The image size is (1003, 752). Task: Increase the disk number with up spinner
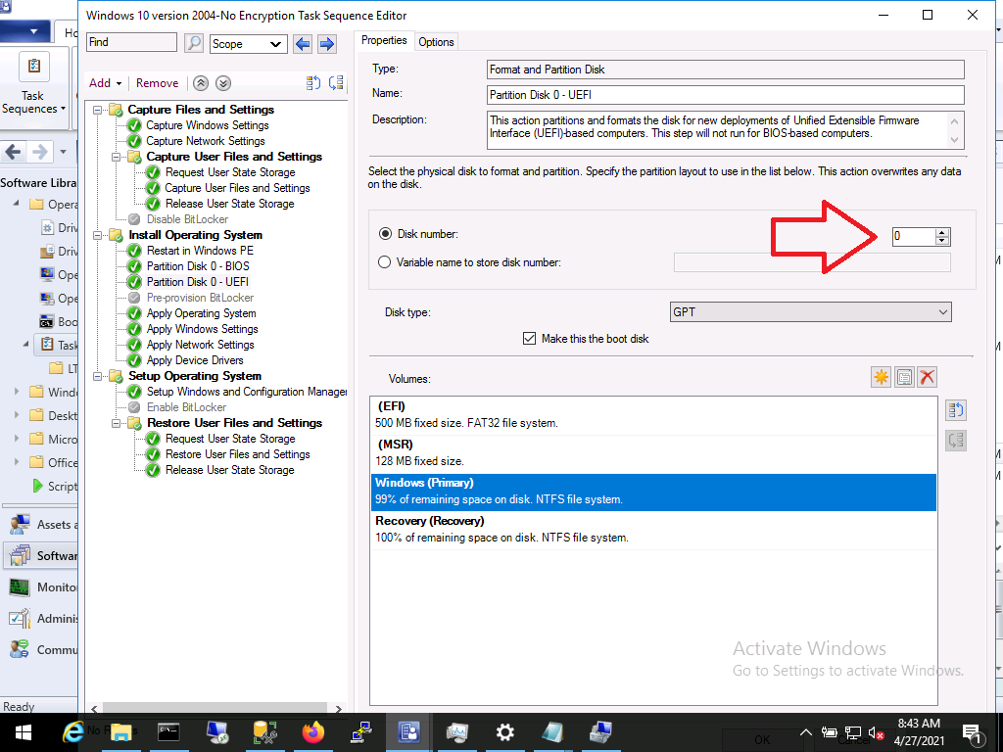coord(941,233)
